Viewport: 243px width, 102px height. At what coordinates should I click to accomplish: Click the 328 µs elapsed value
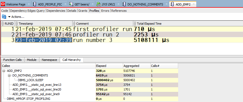click(101, 71)
